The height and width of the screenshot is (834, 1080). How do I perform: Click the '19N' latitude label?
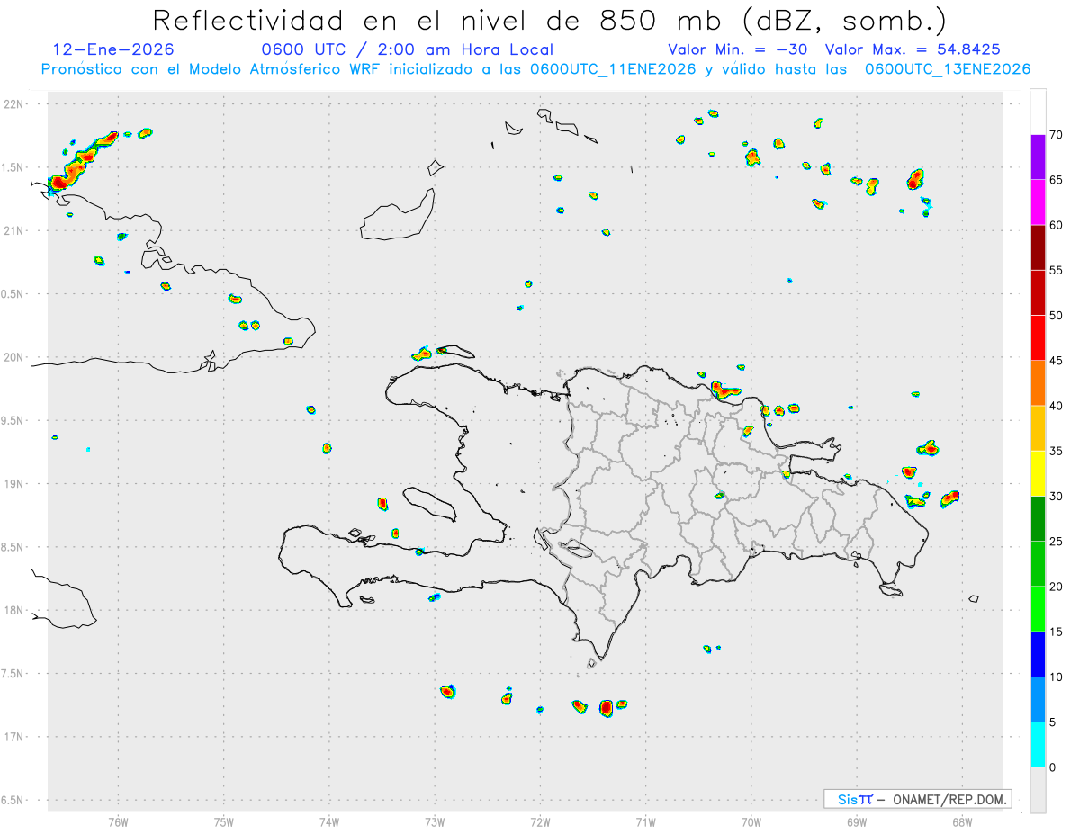click(14, 483)
